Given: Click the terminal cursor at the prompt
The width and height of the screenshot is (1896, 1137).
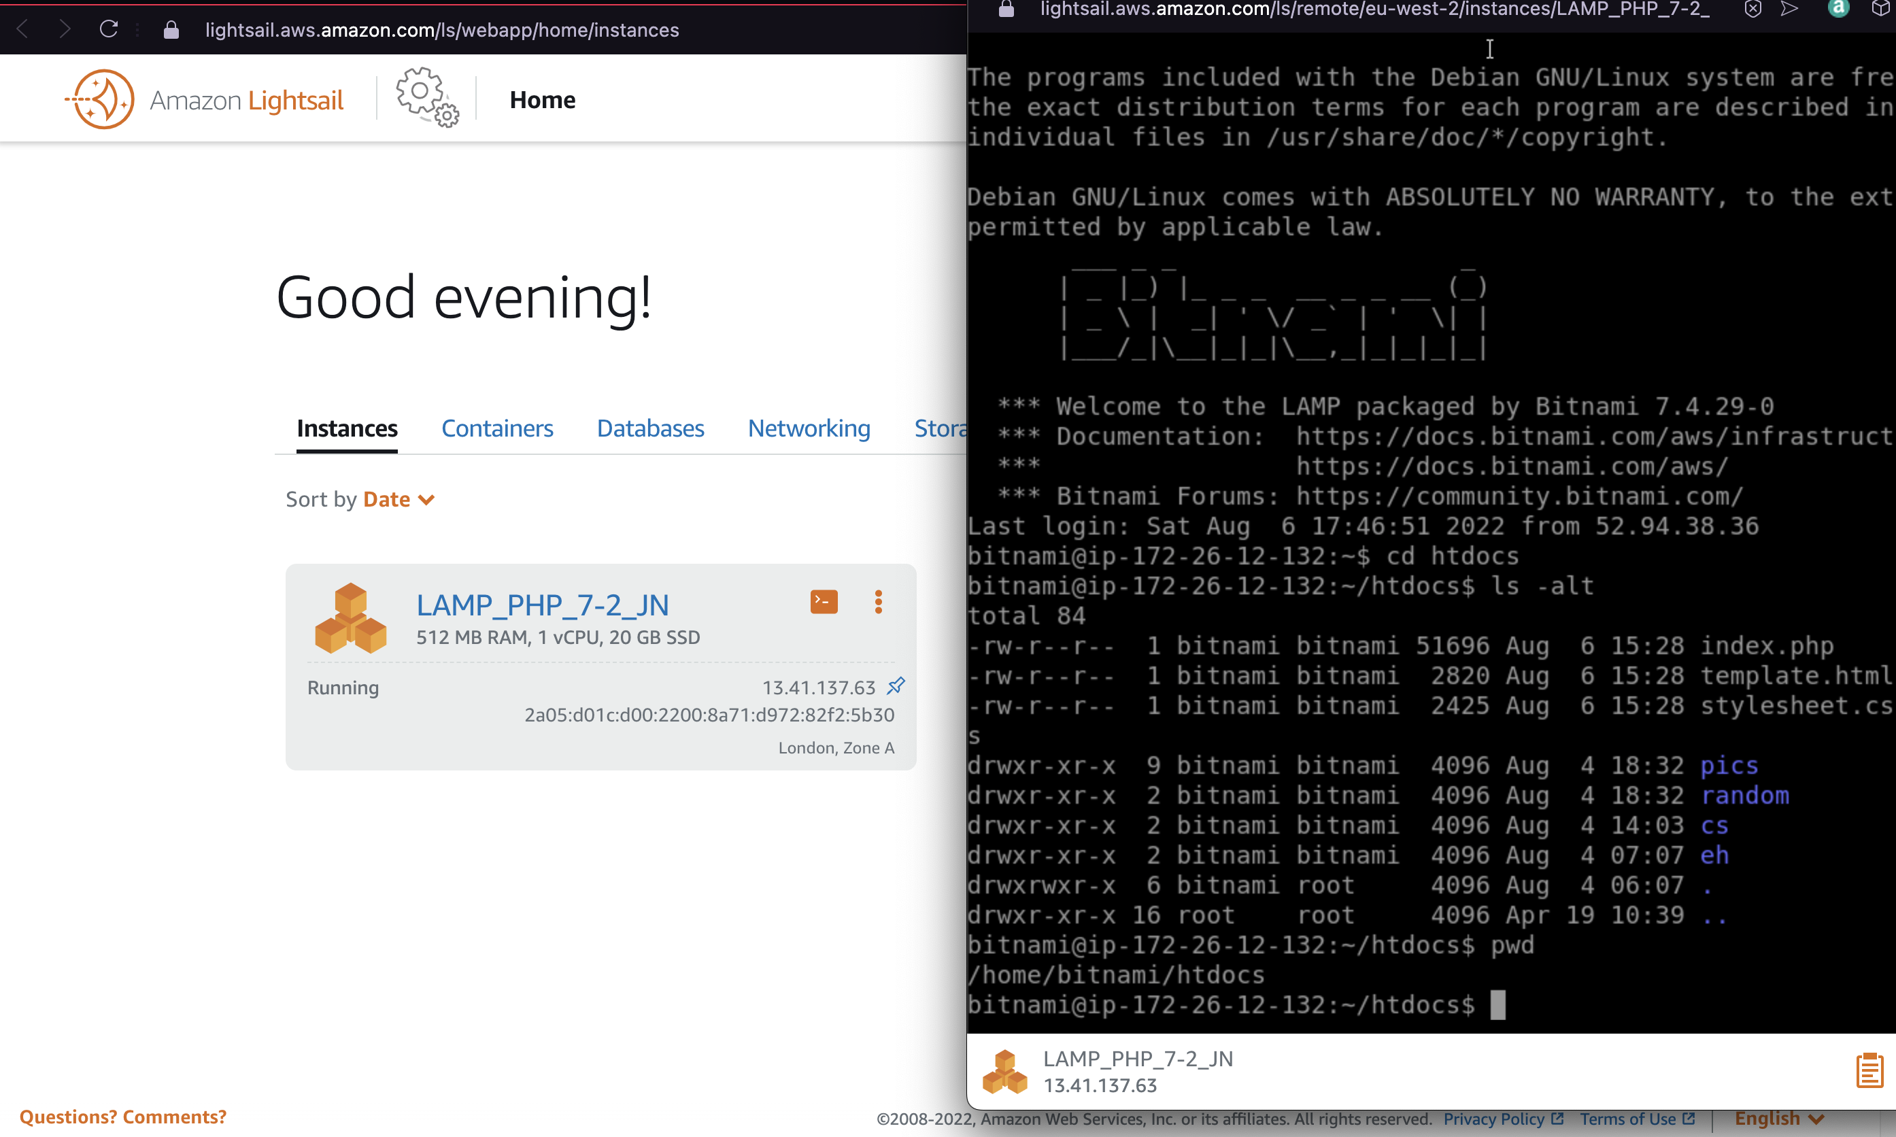Looking at the screenshot, I should coord(1497,1004).
